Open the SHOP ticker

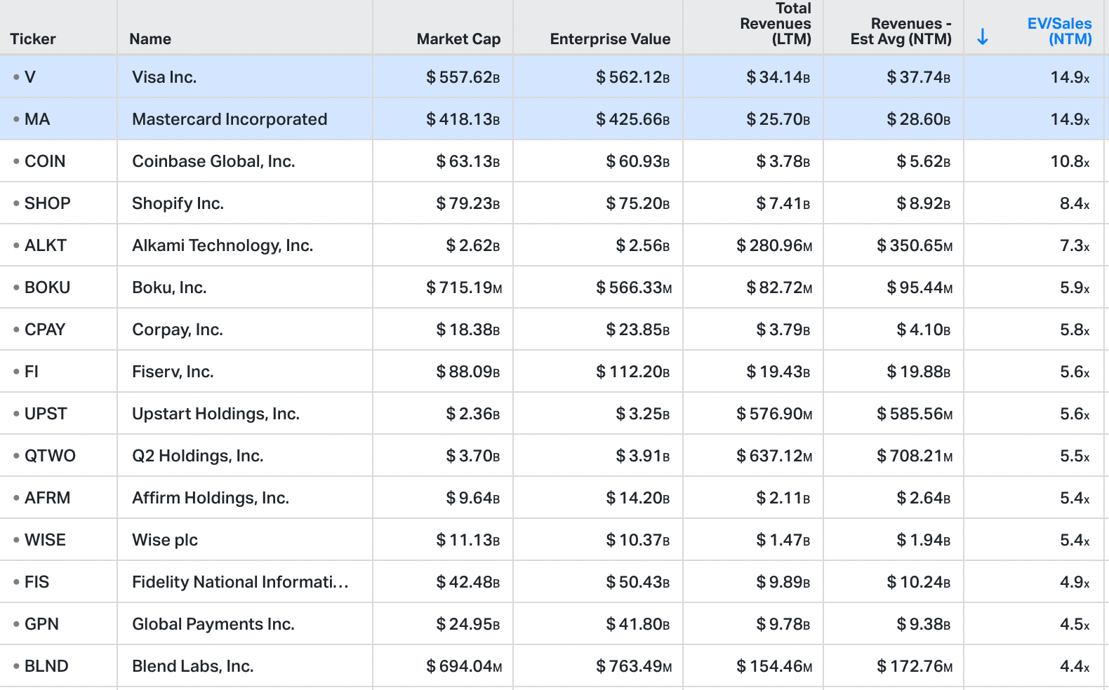click(x=48, y=203)
